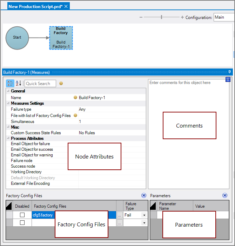Select the cfg5.factory cell
This screenshot has width=235, height=246.
click(74, 215)
